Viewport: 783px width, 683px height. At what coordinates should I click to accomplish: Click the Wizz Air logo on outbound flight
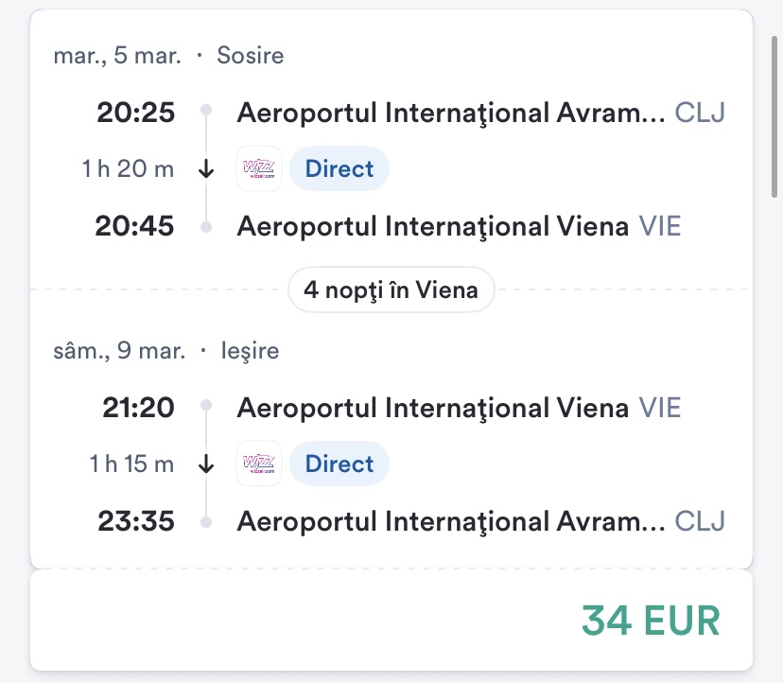pyautogui.click(x=259, y=169)
